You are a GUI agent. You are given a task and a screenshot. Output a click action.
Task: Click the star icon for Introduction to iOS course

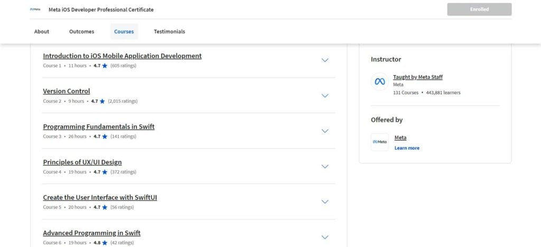(x=105, y=66)
